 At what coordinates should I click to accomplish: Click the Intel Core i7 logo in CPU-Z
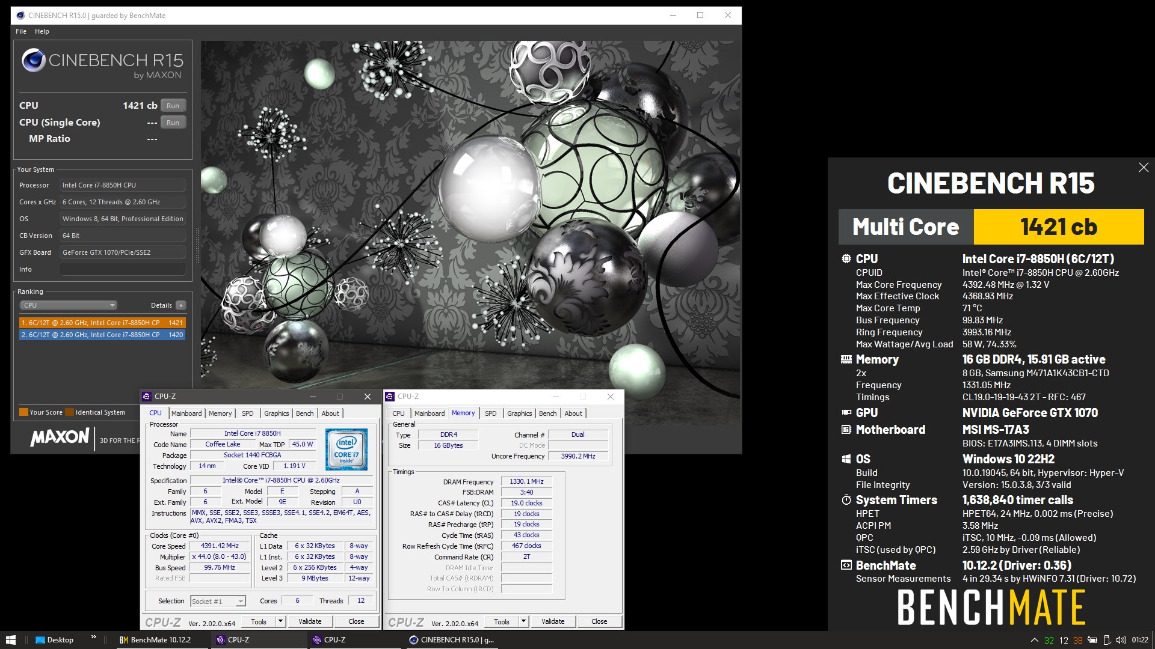pos(346,449)
